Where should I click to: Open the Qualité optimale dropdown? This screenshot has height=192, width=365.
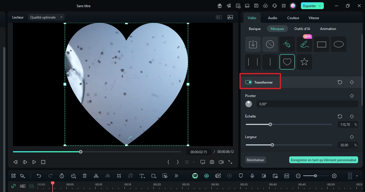coord(46,17)
